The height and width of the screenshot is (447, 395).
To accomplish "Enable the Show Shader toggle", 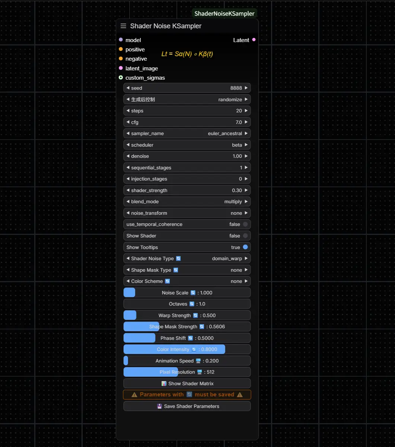I will click(x=245, y=236).
